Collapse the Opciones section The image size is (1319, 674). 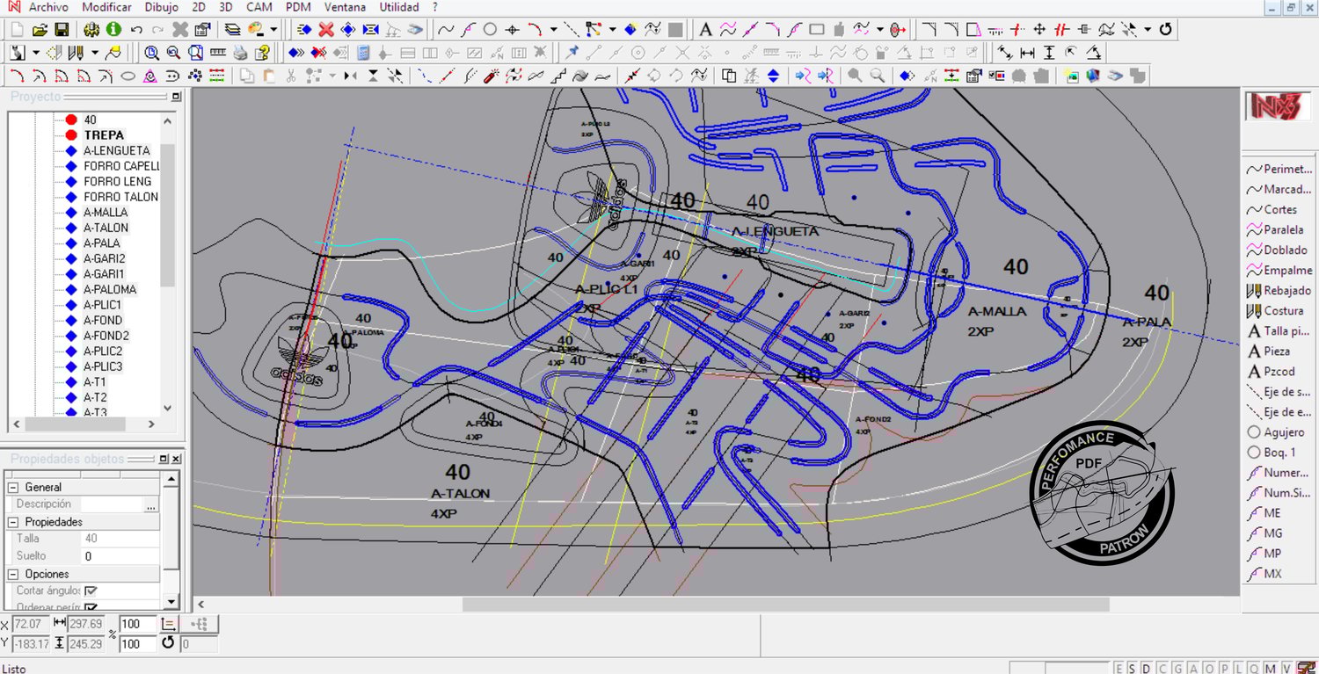pos(12,574)
